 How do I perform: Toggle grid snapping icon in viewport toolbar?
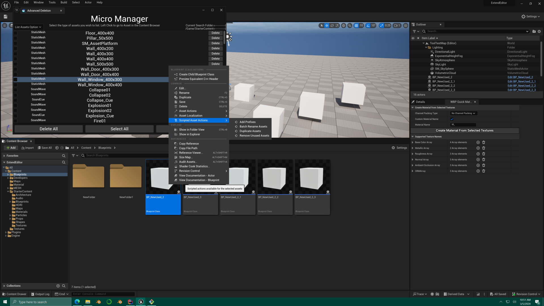[x=356, y=25]
